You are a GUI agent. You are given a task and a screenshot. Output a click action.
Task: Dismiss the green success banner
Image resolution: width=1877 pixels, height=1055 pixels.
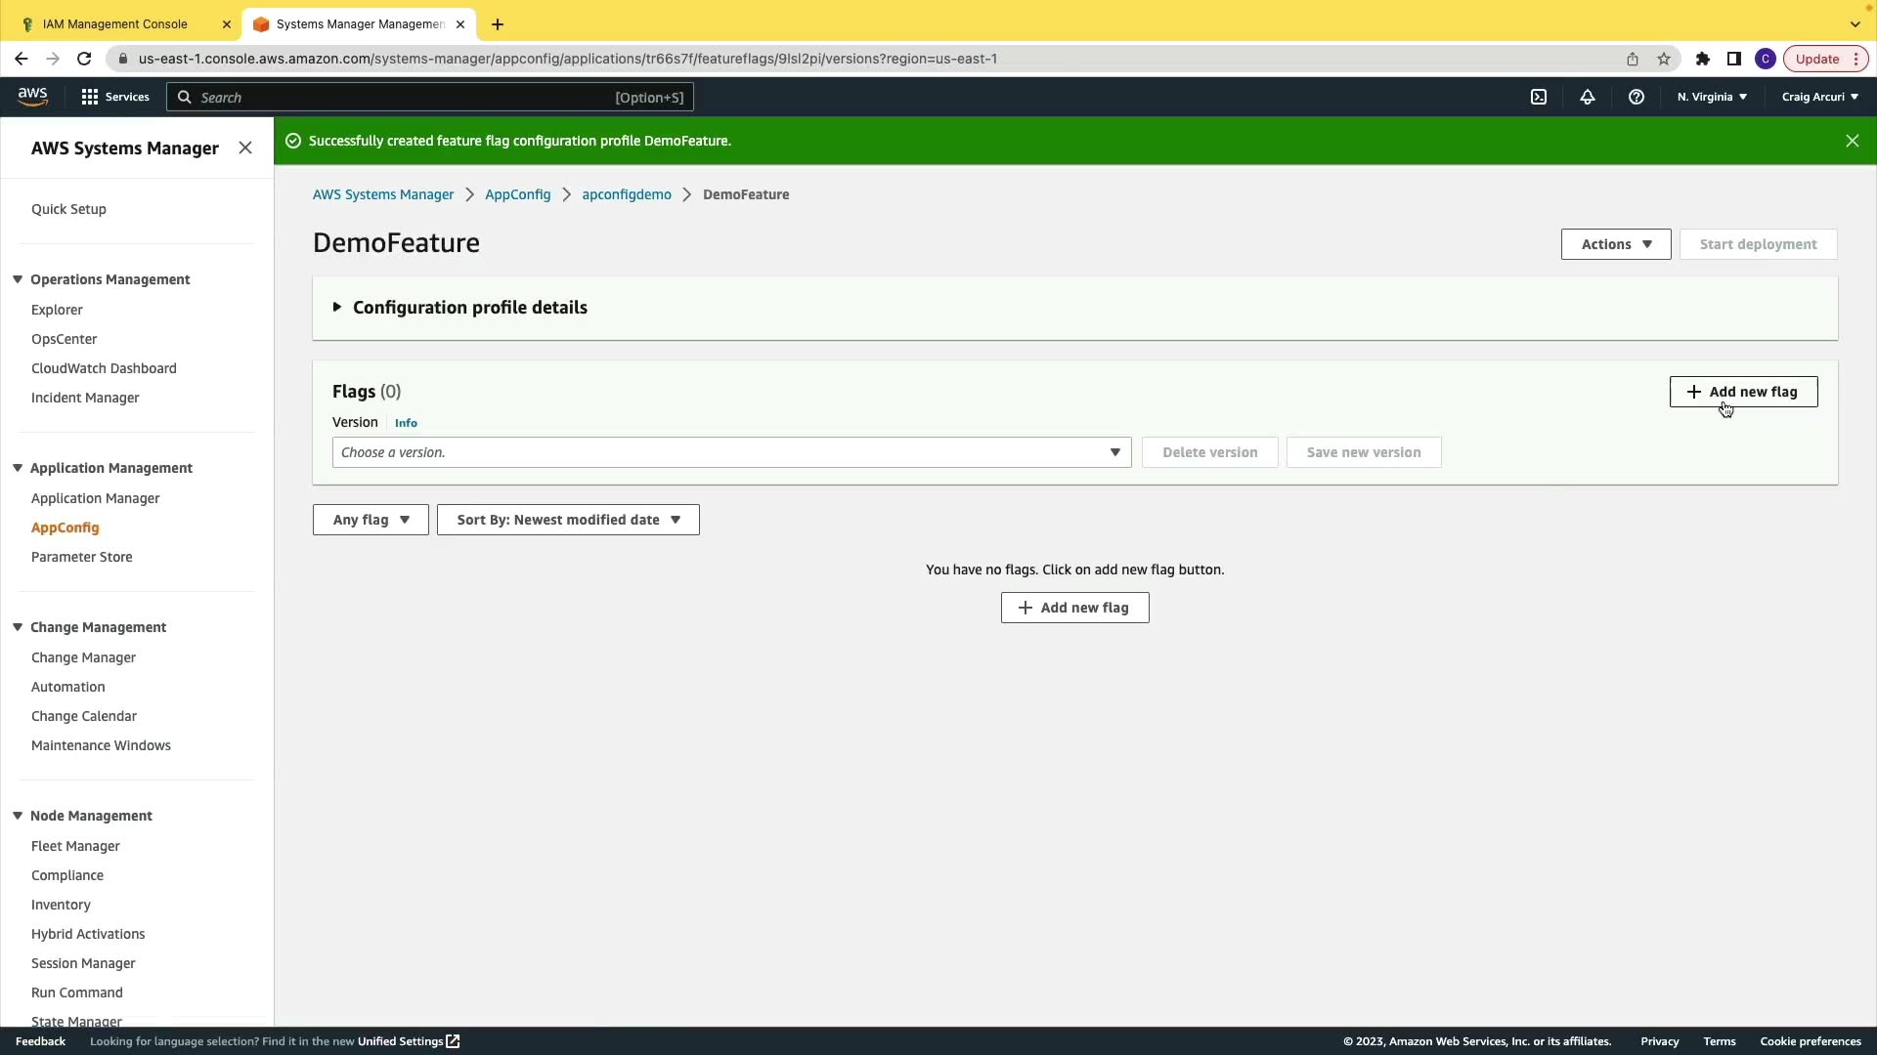(x=1852, y=141)
